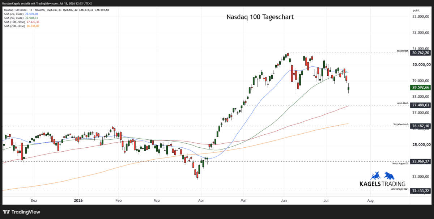Click the TradingView logo at bottom left
The height and width of the screenshot is (219, 434).
[22, 212]
